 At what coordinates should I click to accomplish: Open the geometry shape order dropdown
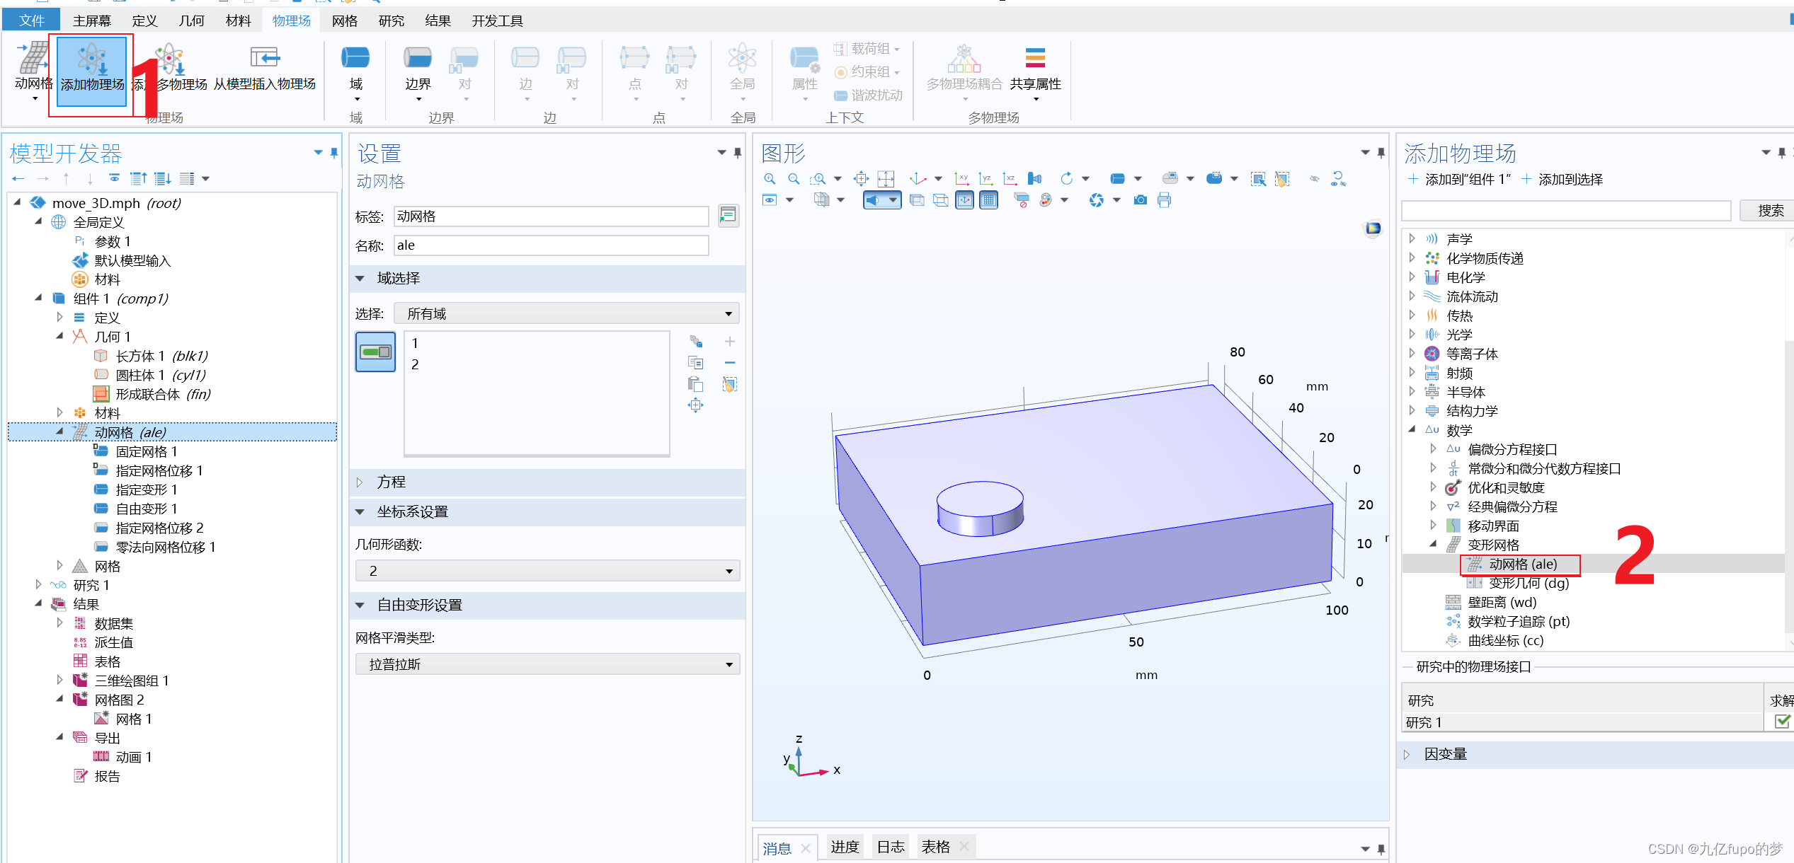[x=547, y=571]
